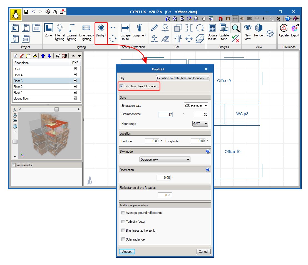Expand the Overcast sky model dropdown
308x265 pixels.
(165, 160)
